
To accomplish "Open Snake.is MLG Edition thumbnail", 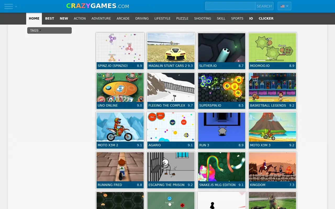I will point(222,167).
